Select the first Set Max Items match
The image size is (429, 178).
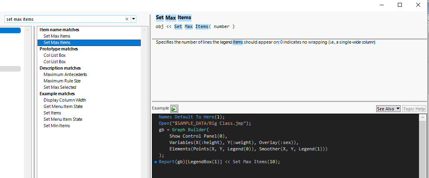(x=57, y=36)
